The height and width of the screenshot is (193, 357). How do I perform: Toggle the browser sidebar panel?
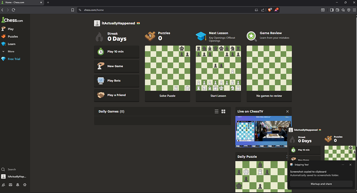click(x=332, y=10)
